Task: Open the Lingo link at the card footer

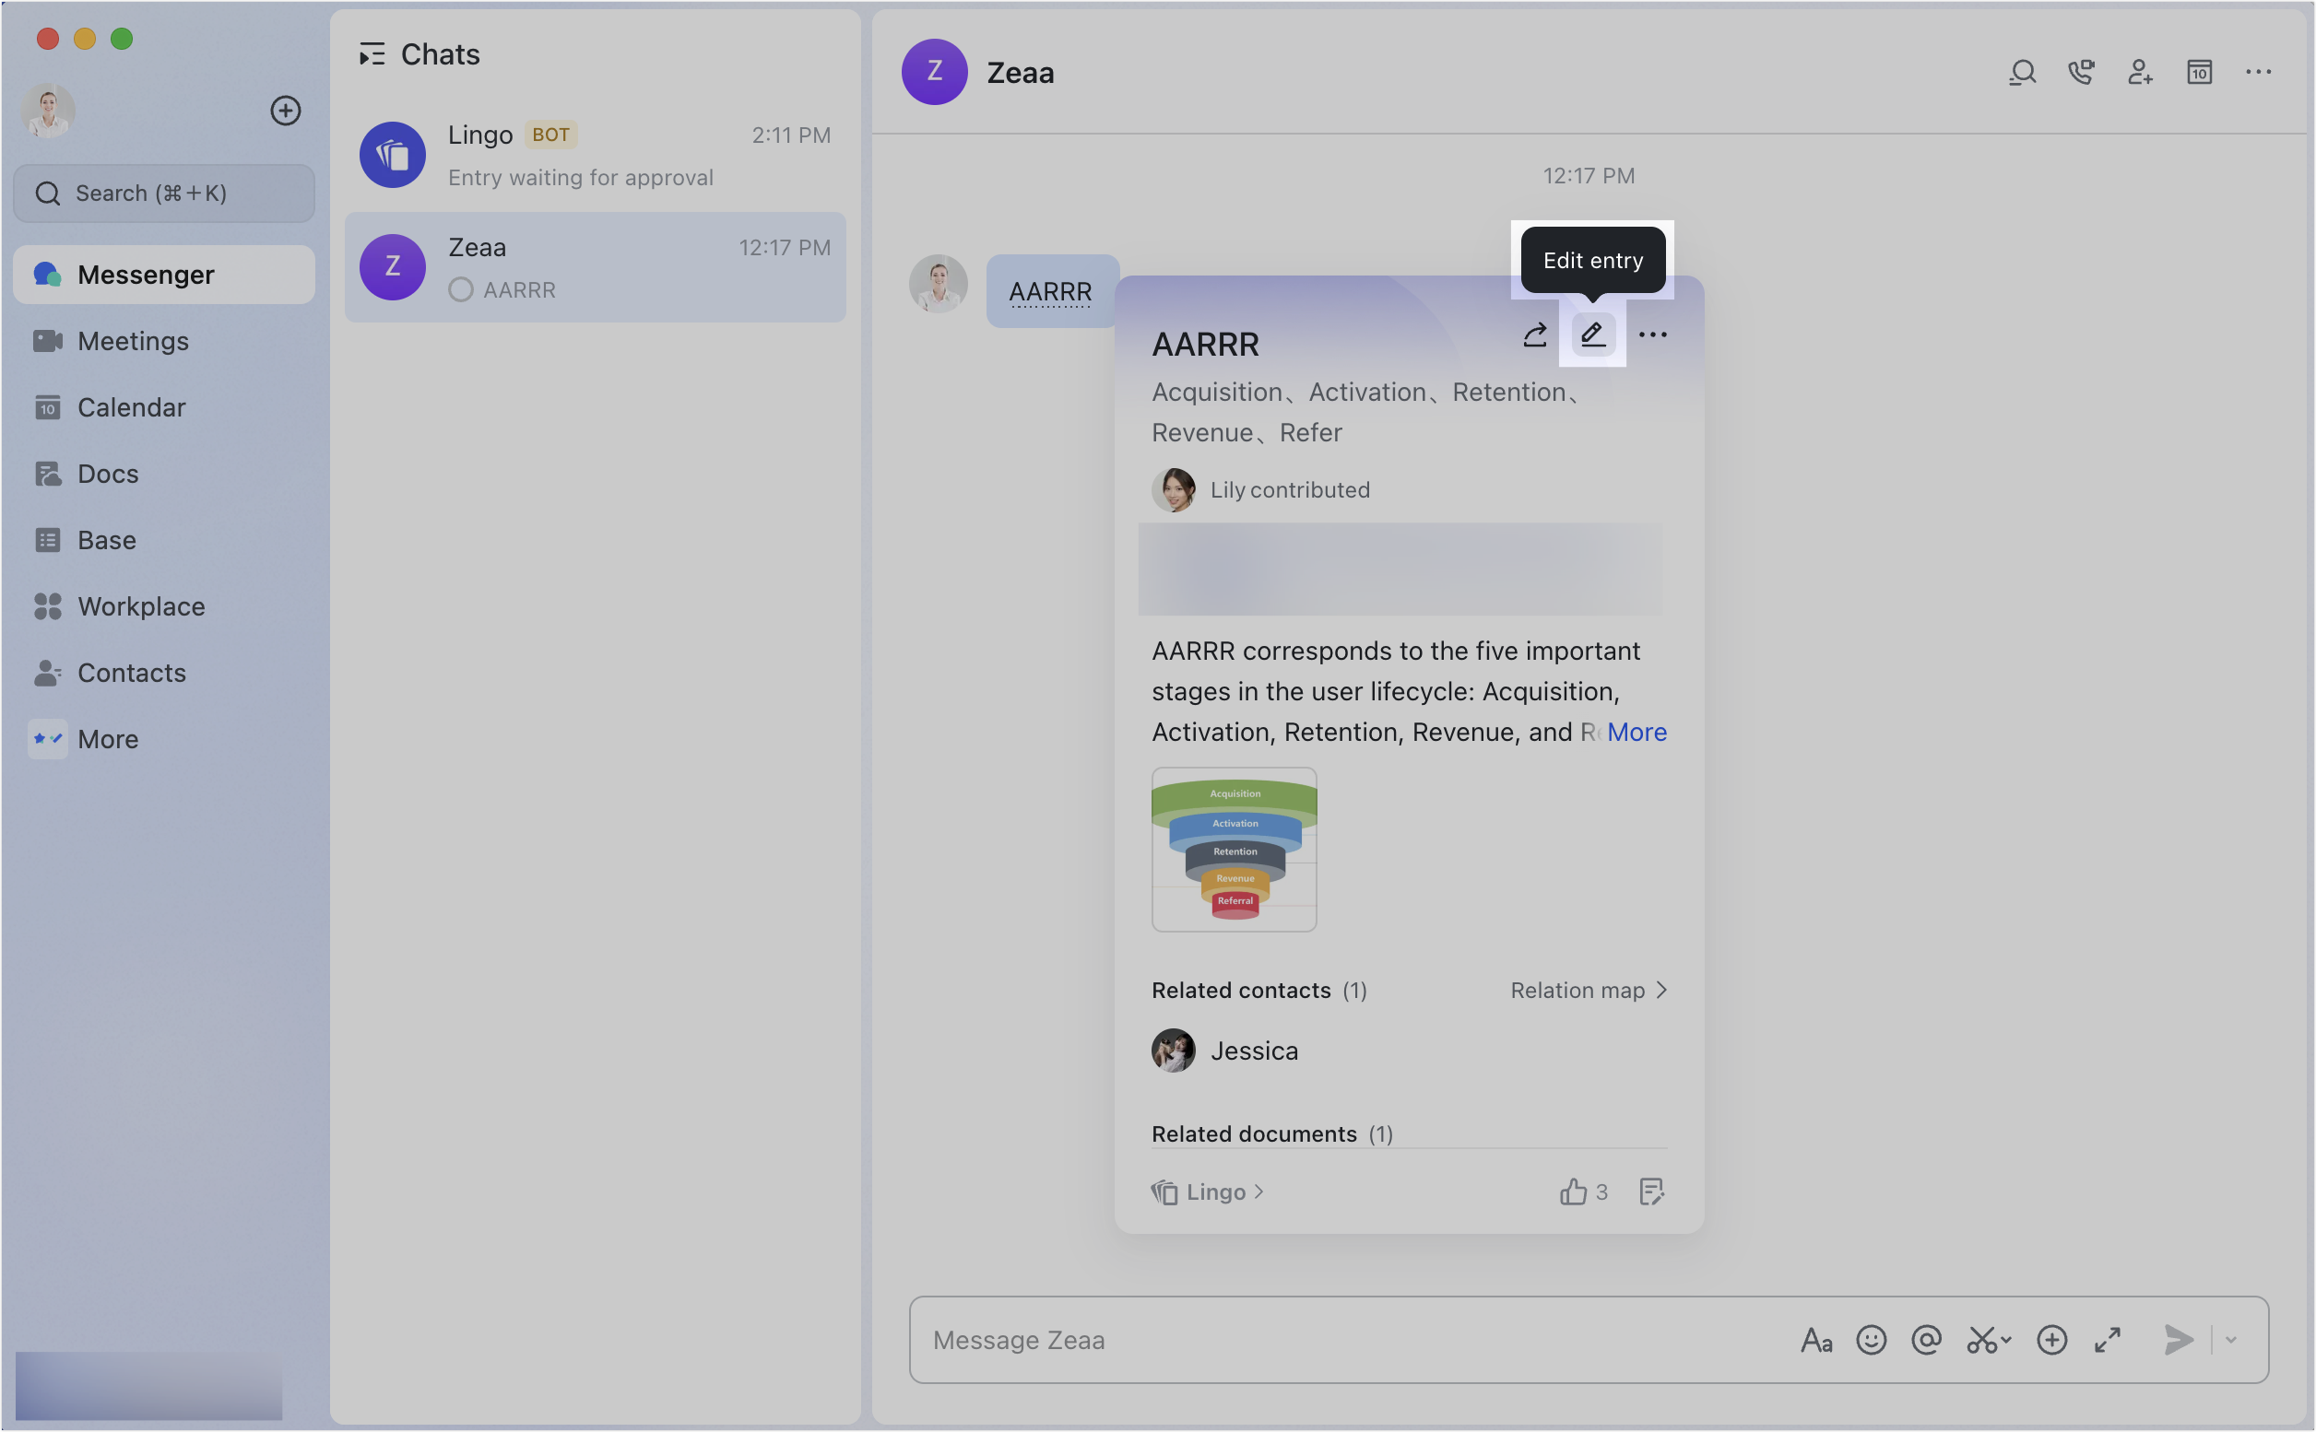Action: point(1207,1191)
